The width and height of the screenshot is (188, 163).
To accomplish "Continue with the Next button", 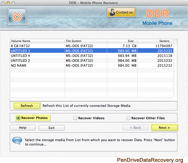I will tap(164, 127).
